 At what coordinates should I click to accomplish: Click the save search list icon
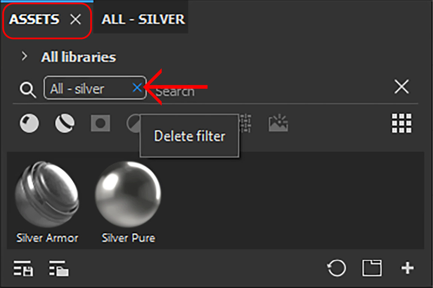coord(23,268)
